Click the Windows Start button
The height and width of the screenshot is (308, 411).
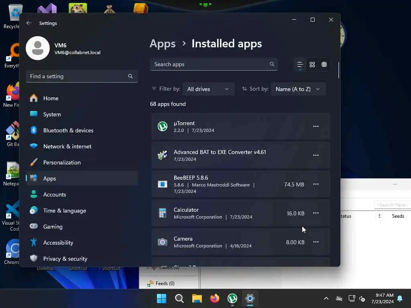tap(161, 298)
